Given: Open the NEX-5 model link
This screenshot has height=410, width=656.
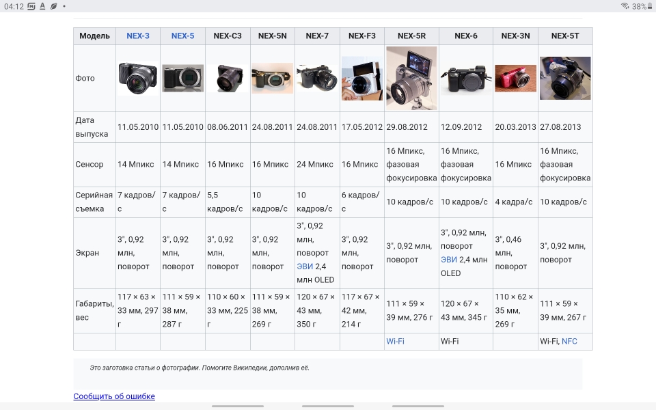Looking at the screenshot, I should 182,36.
